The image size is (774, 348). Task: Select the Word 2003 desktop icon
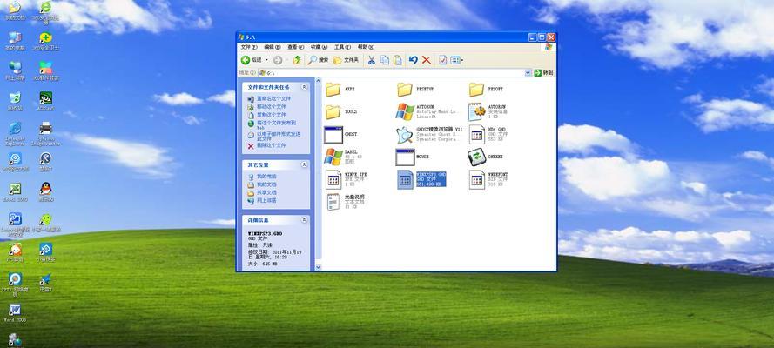(15, 313)
